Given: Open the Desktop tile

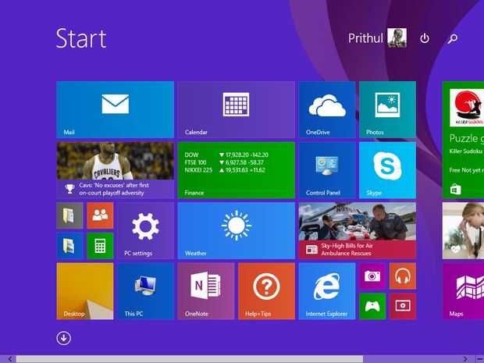Looking at the screenshot, I should [x=85, y=290].
